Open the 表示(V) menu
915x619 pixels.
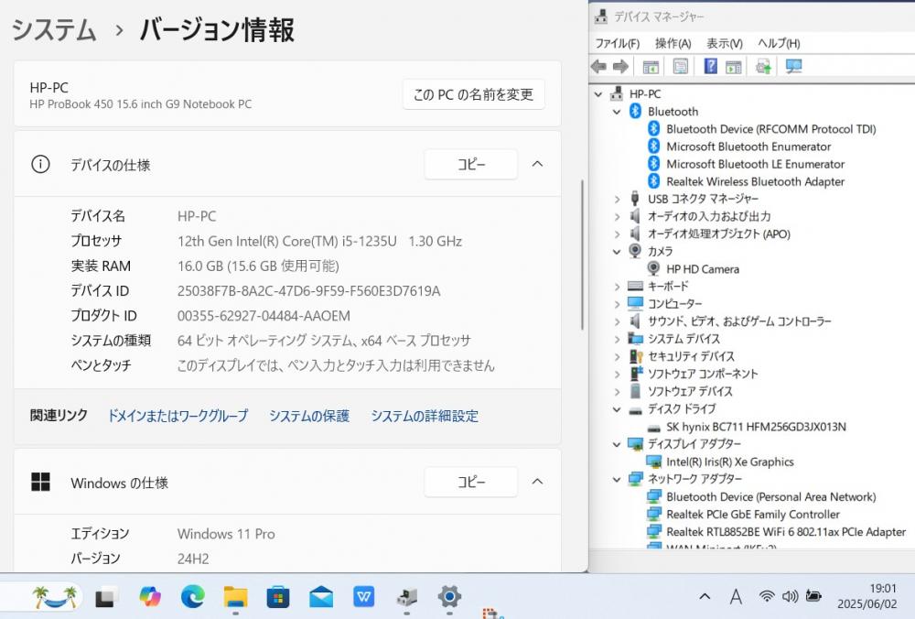pos(725,43)
